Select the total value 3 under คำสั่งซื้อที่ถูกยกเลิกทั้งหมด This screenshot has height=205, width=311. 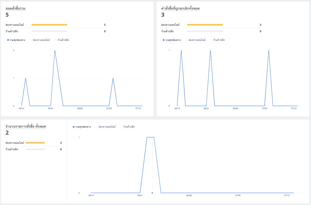163,15
